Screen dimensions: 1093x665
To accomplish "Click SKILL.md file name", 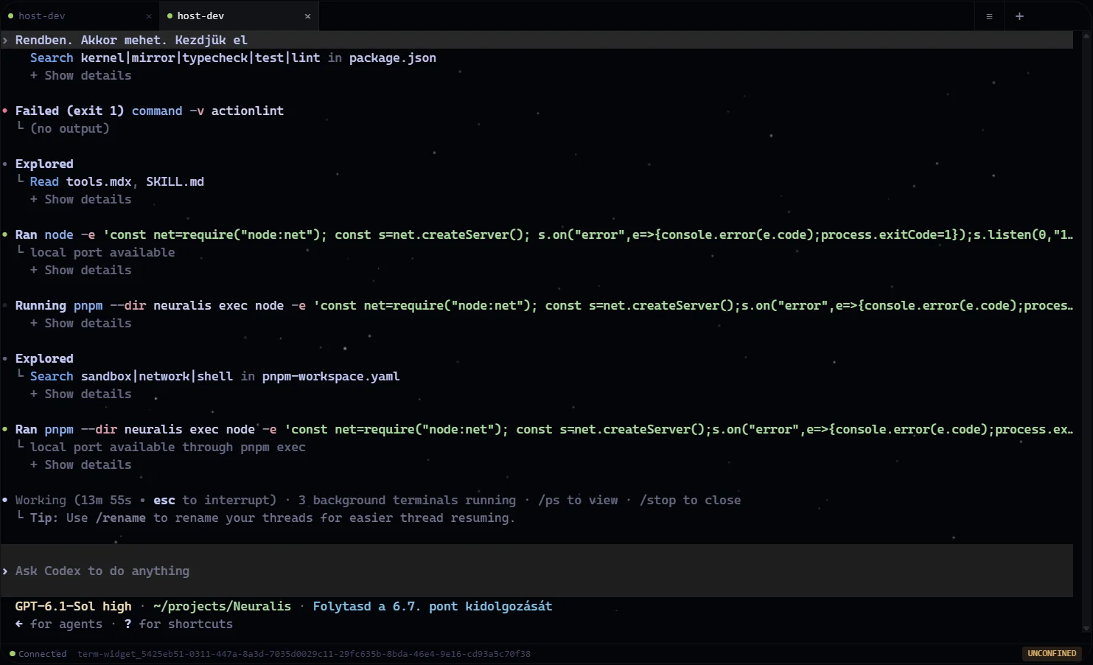I will pos(175,181).
